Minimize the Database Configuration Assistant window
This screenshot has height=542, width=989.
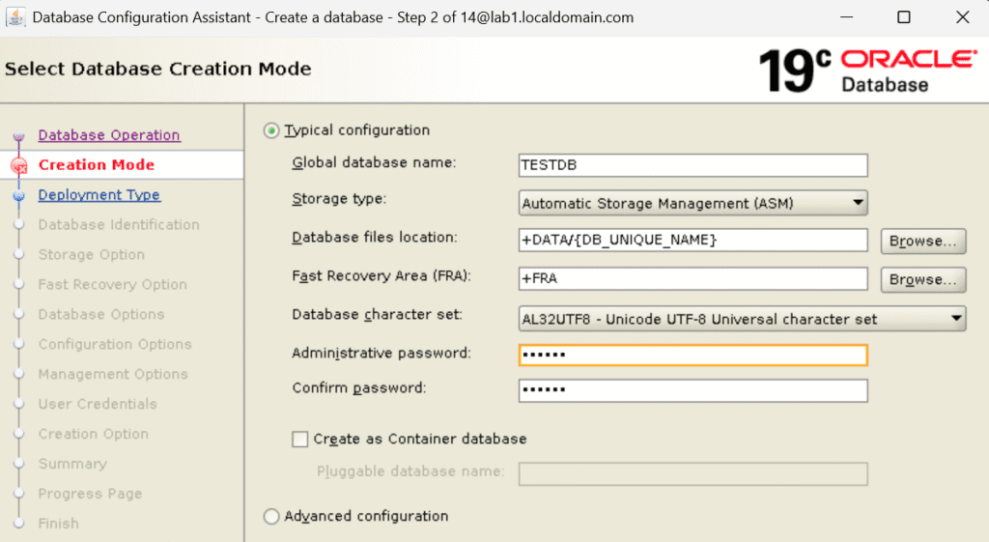846,17
